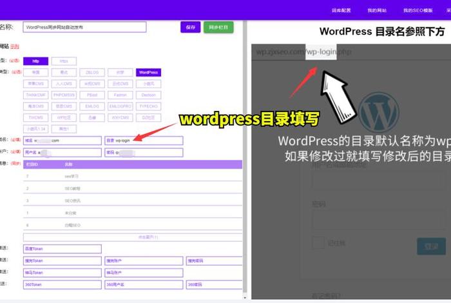Focus the 搜狗账户 input field
Viewport: 451px width, 303px height.
[144, 260]
